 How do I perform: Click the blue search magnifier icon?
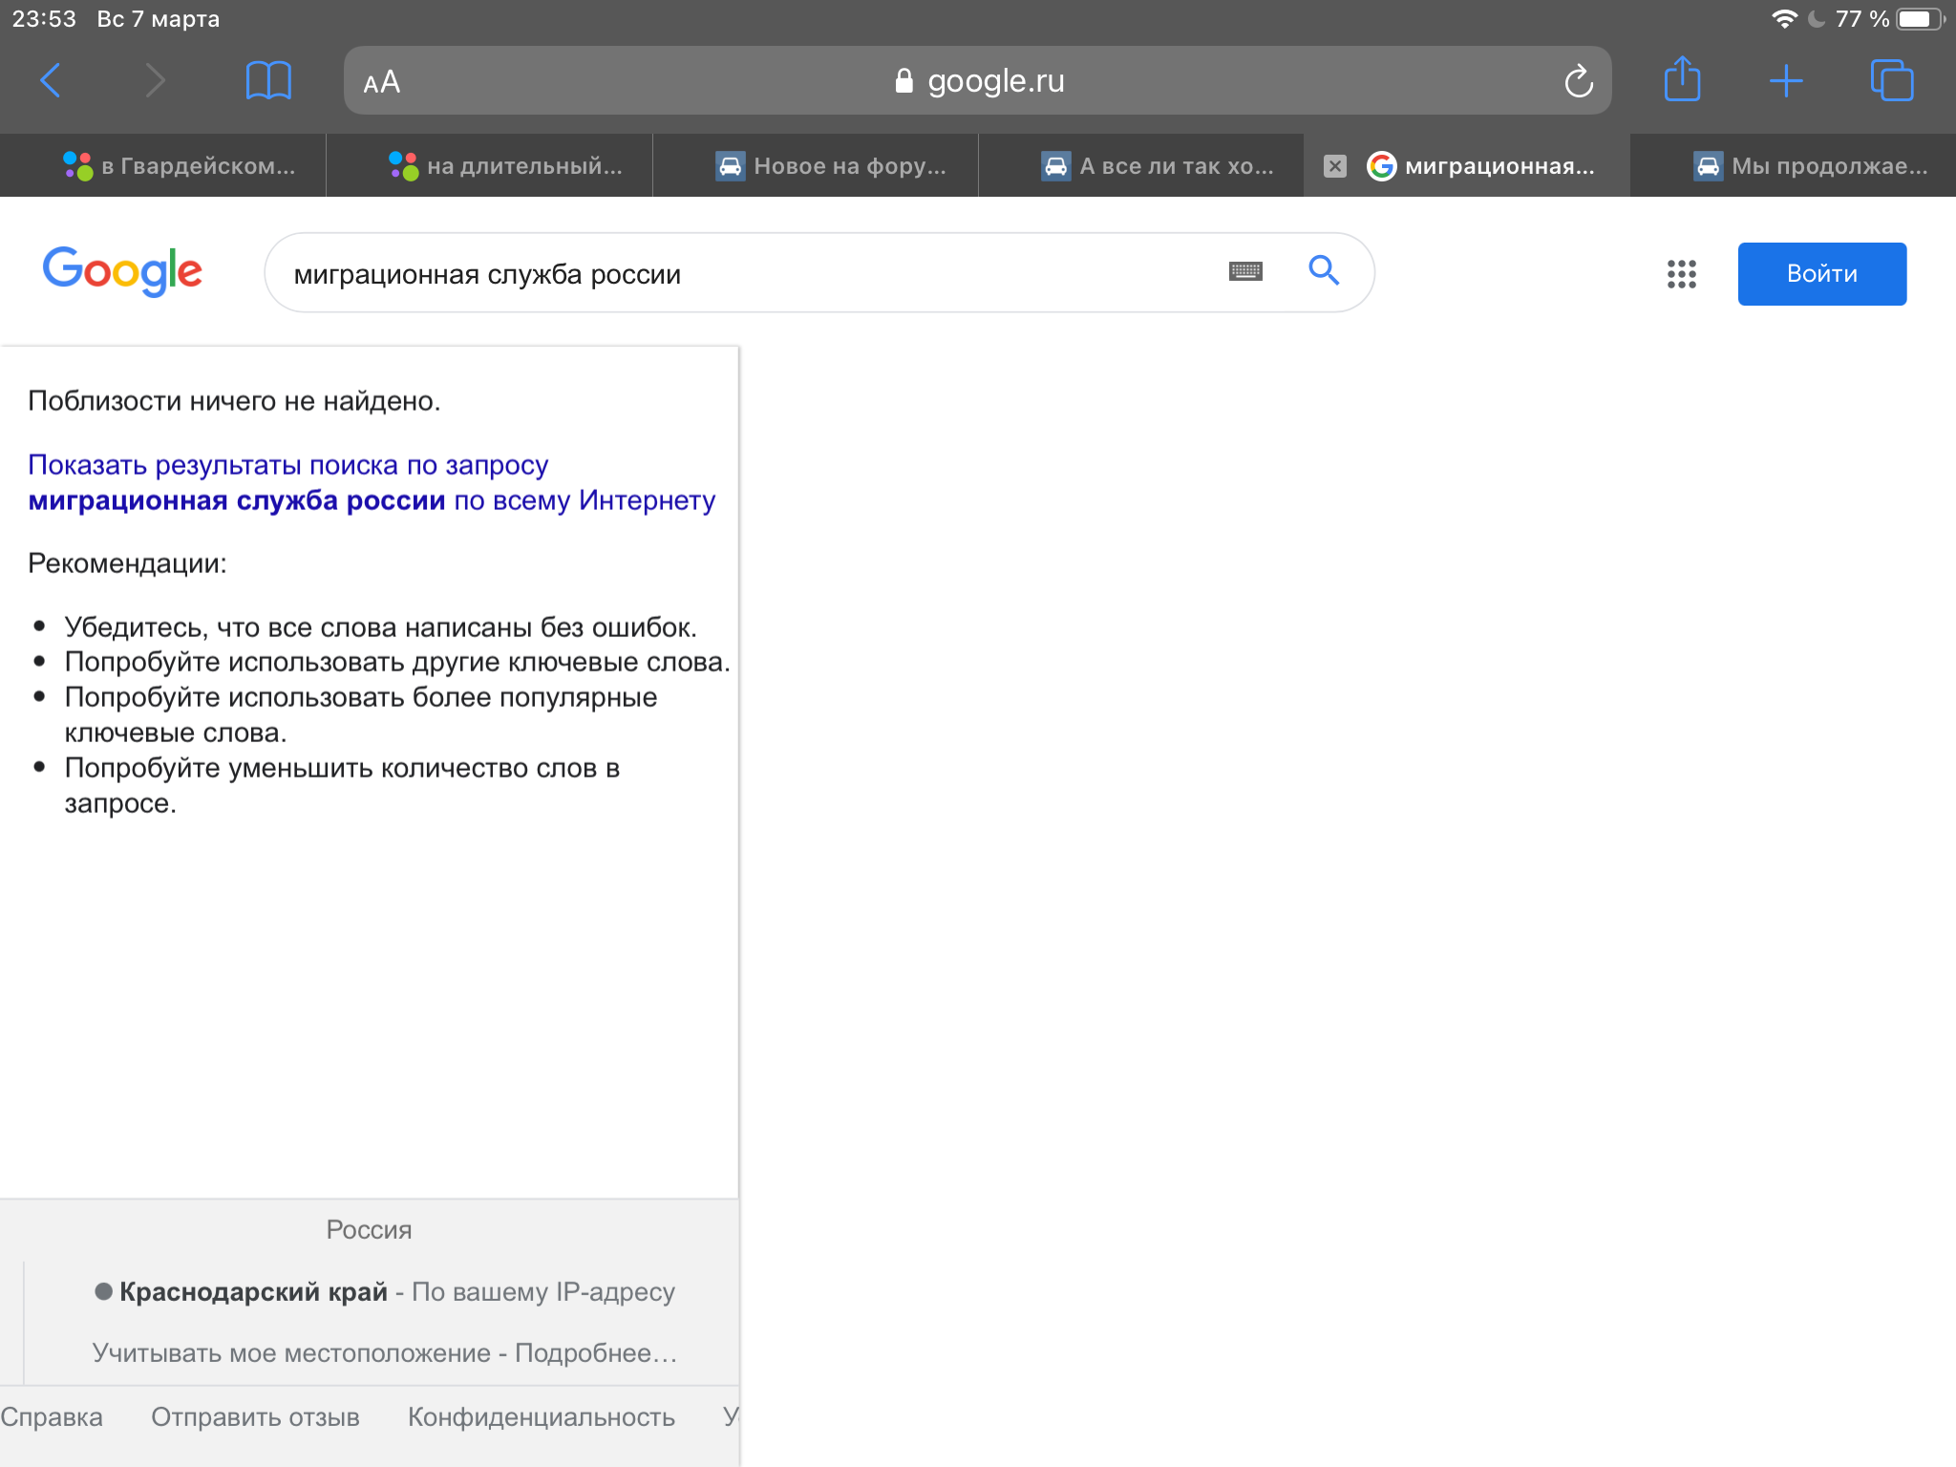(1323, 271)
